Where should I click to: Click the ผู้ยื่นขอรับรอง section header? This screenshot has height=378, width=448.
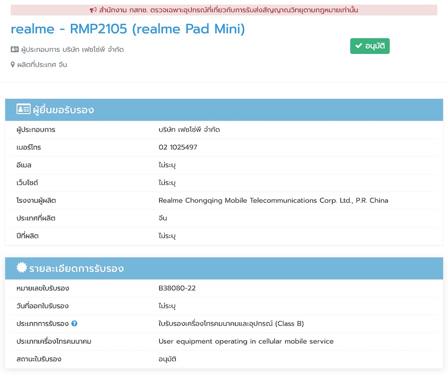pos(63,110)
